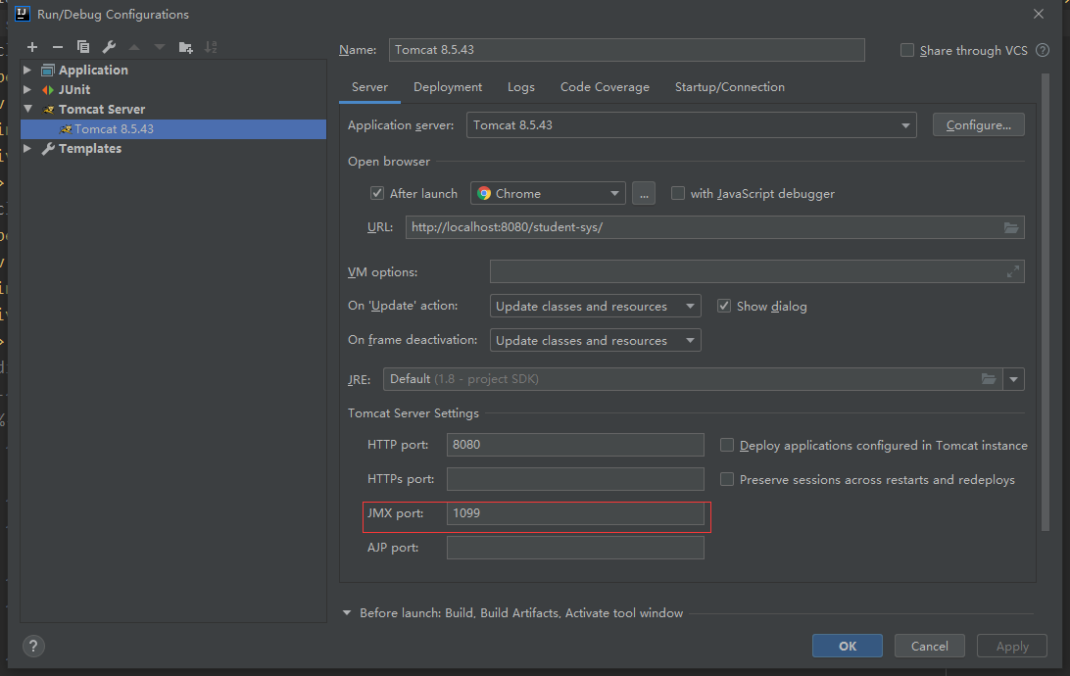Expand the JUnit tree node
This screenshot has height=676, width=1070.
pyautogui.click(x=27, y=89)
